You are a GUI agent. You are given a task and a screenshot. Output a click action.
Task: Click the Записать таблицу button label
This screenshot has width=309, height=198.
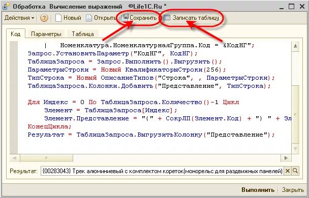click(196, 18)
